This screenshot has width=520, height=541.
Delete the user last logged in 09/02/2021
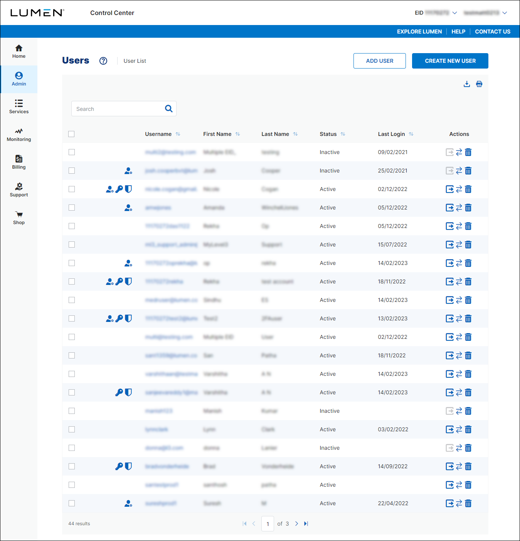468,152
